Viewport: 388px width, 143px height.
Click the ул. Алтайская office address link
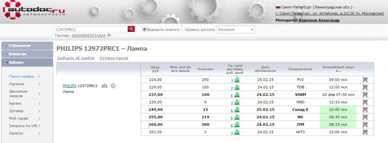pos(329,14)
